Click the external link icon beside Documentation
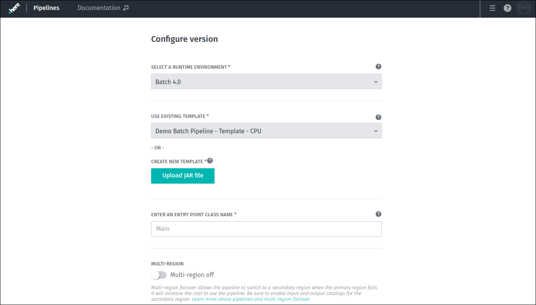Screen dimensions: 536x305 126,7
